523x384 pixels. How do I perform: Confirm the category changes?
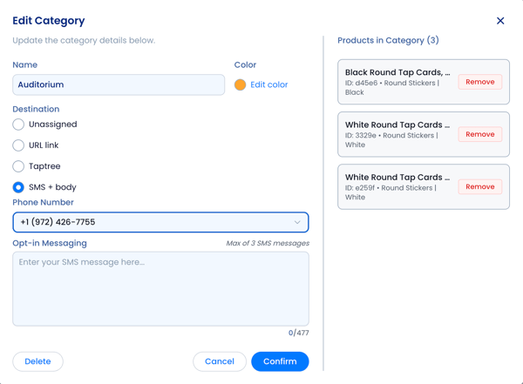280,361
